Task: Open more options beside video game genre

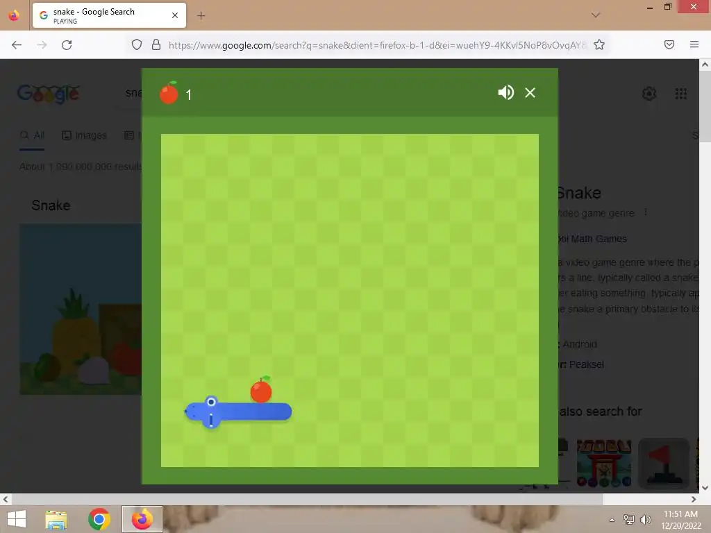Action: (x=646, y=212)
